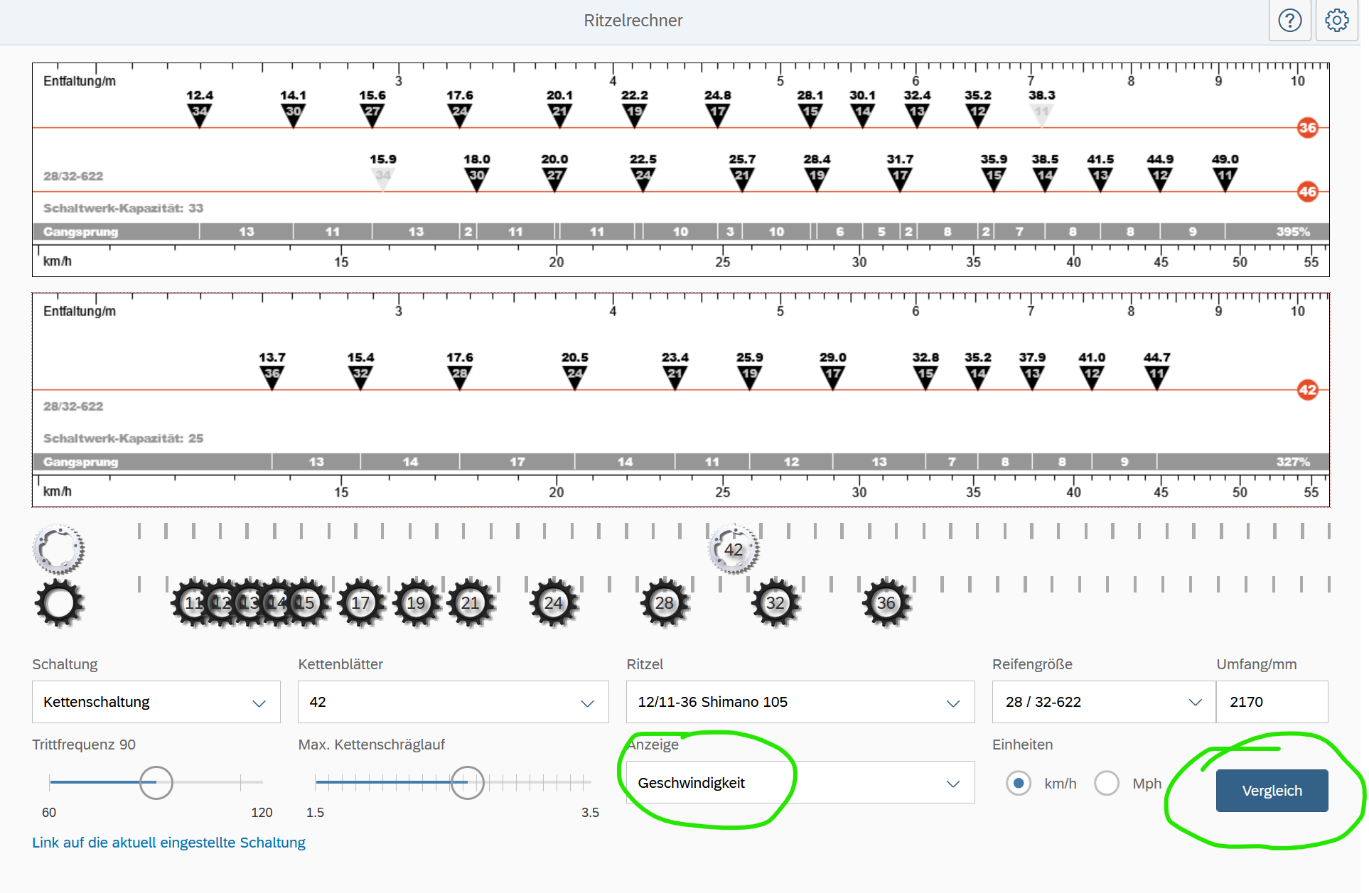Open the settings gear icon
The height and width of the screenshot is (893, 1369).
[1336, 21]
